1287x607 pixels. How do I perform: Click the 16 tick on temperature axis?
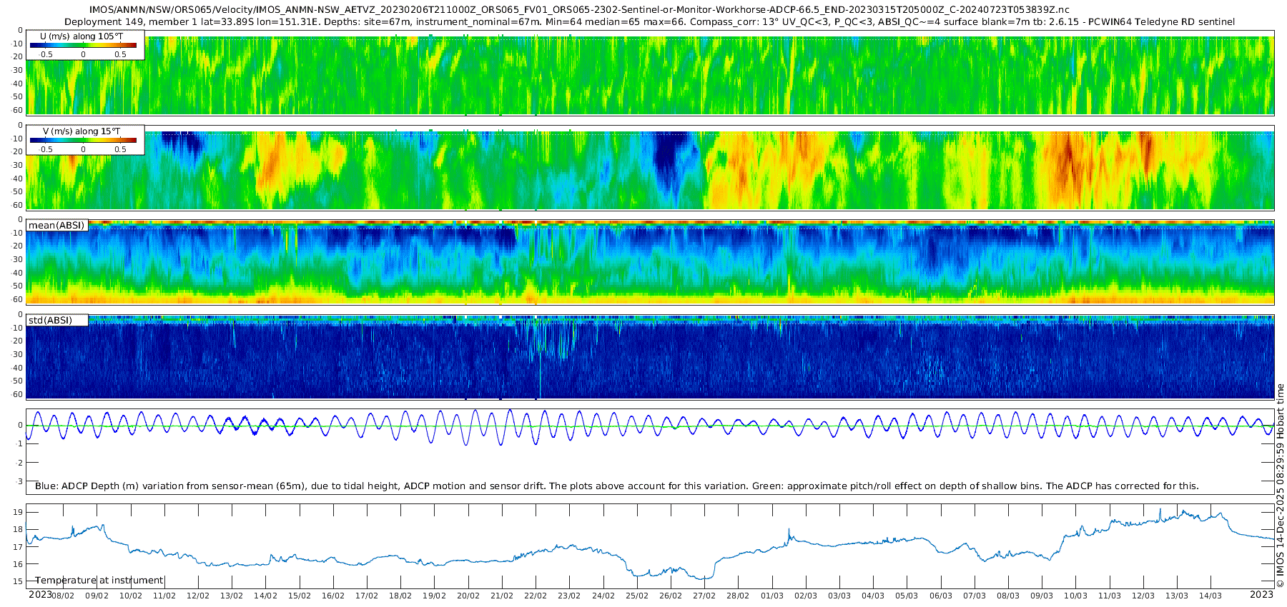18,564
